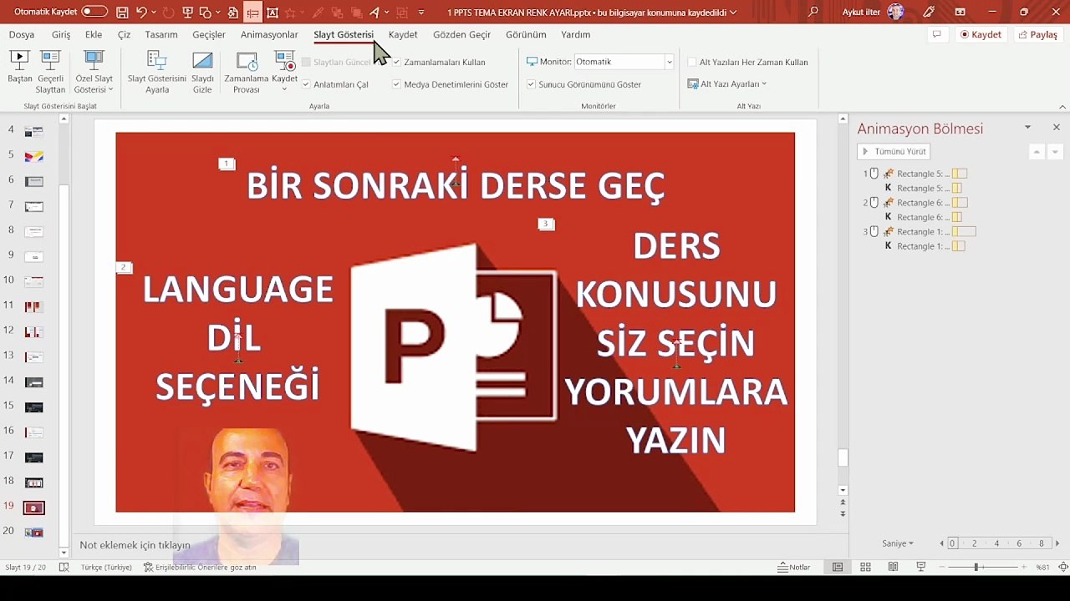Open the Tasarım tab
The width and height of the screenshot is (1070, 601).
161,34
